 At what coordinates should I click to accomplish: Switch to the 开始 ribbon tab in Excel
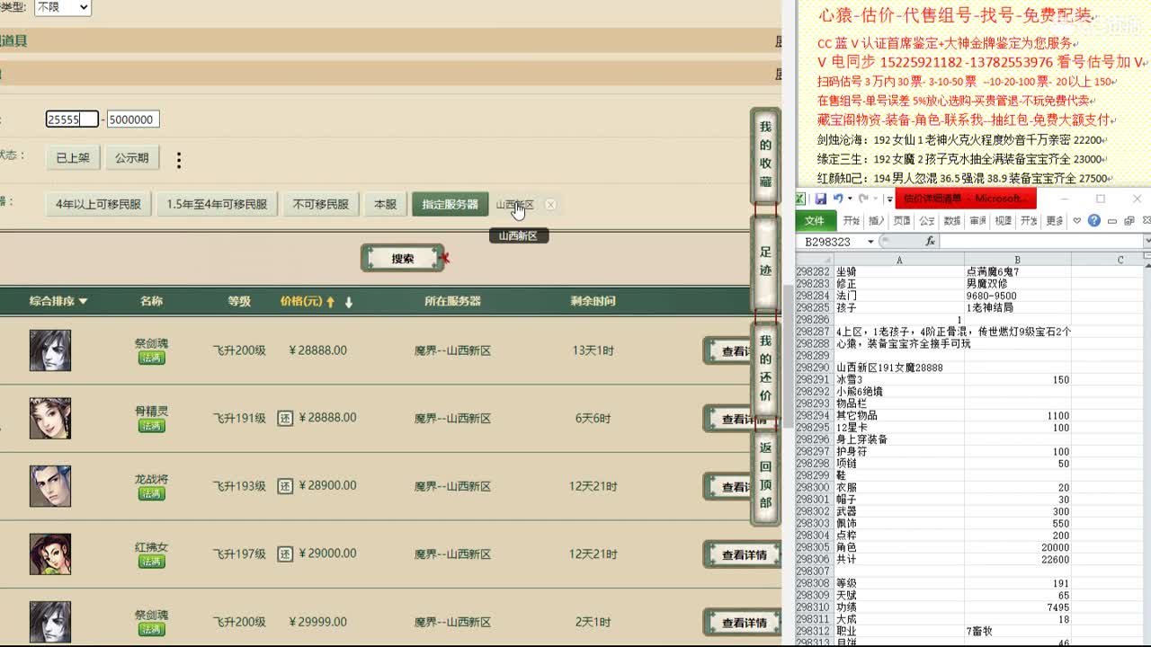[x=852, y=222]
